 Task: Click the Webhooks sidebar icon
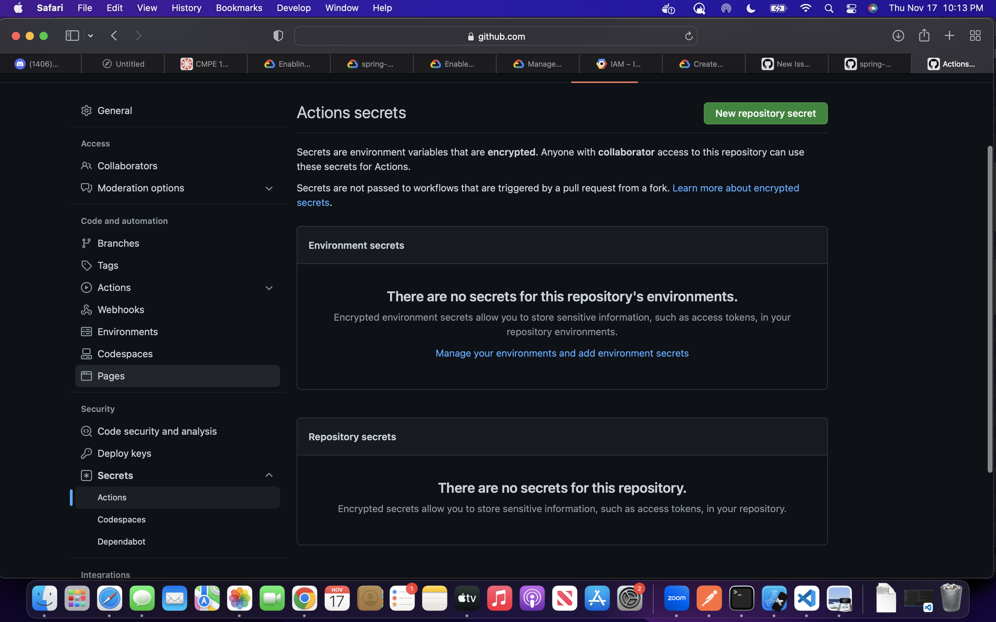coord(86,309)
